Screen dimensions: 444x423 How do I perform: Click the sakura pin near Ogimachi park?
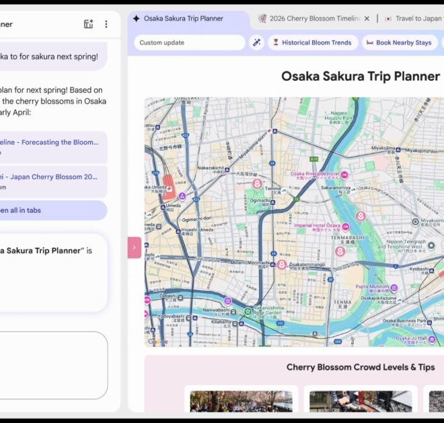pos(257,185)
